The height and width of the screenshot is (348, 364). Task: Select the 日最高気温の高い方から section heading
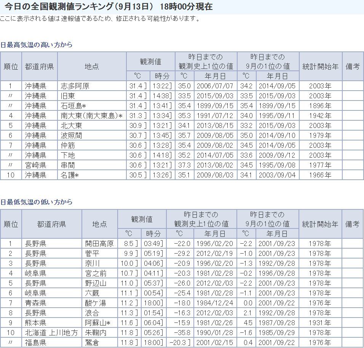[x=37, y=45]
